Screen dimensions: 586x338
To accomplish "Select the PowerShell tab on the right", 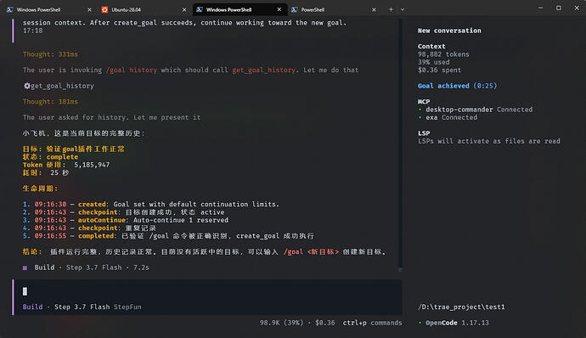I will (334, 9).
